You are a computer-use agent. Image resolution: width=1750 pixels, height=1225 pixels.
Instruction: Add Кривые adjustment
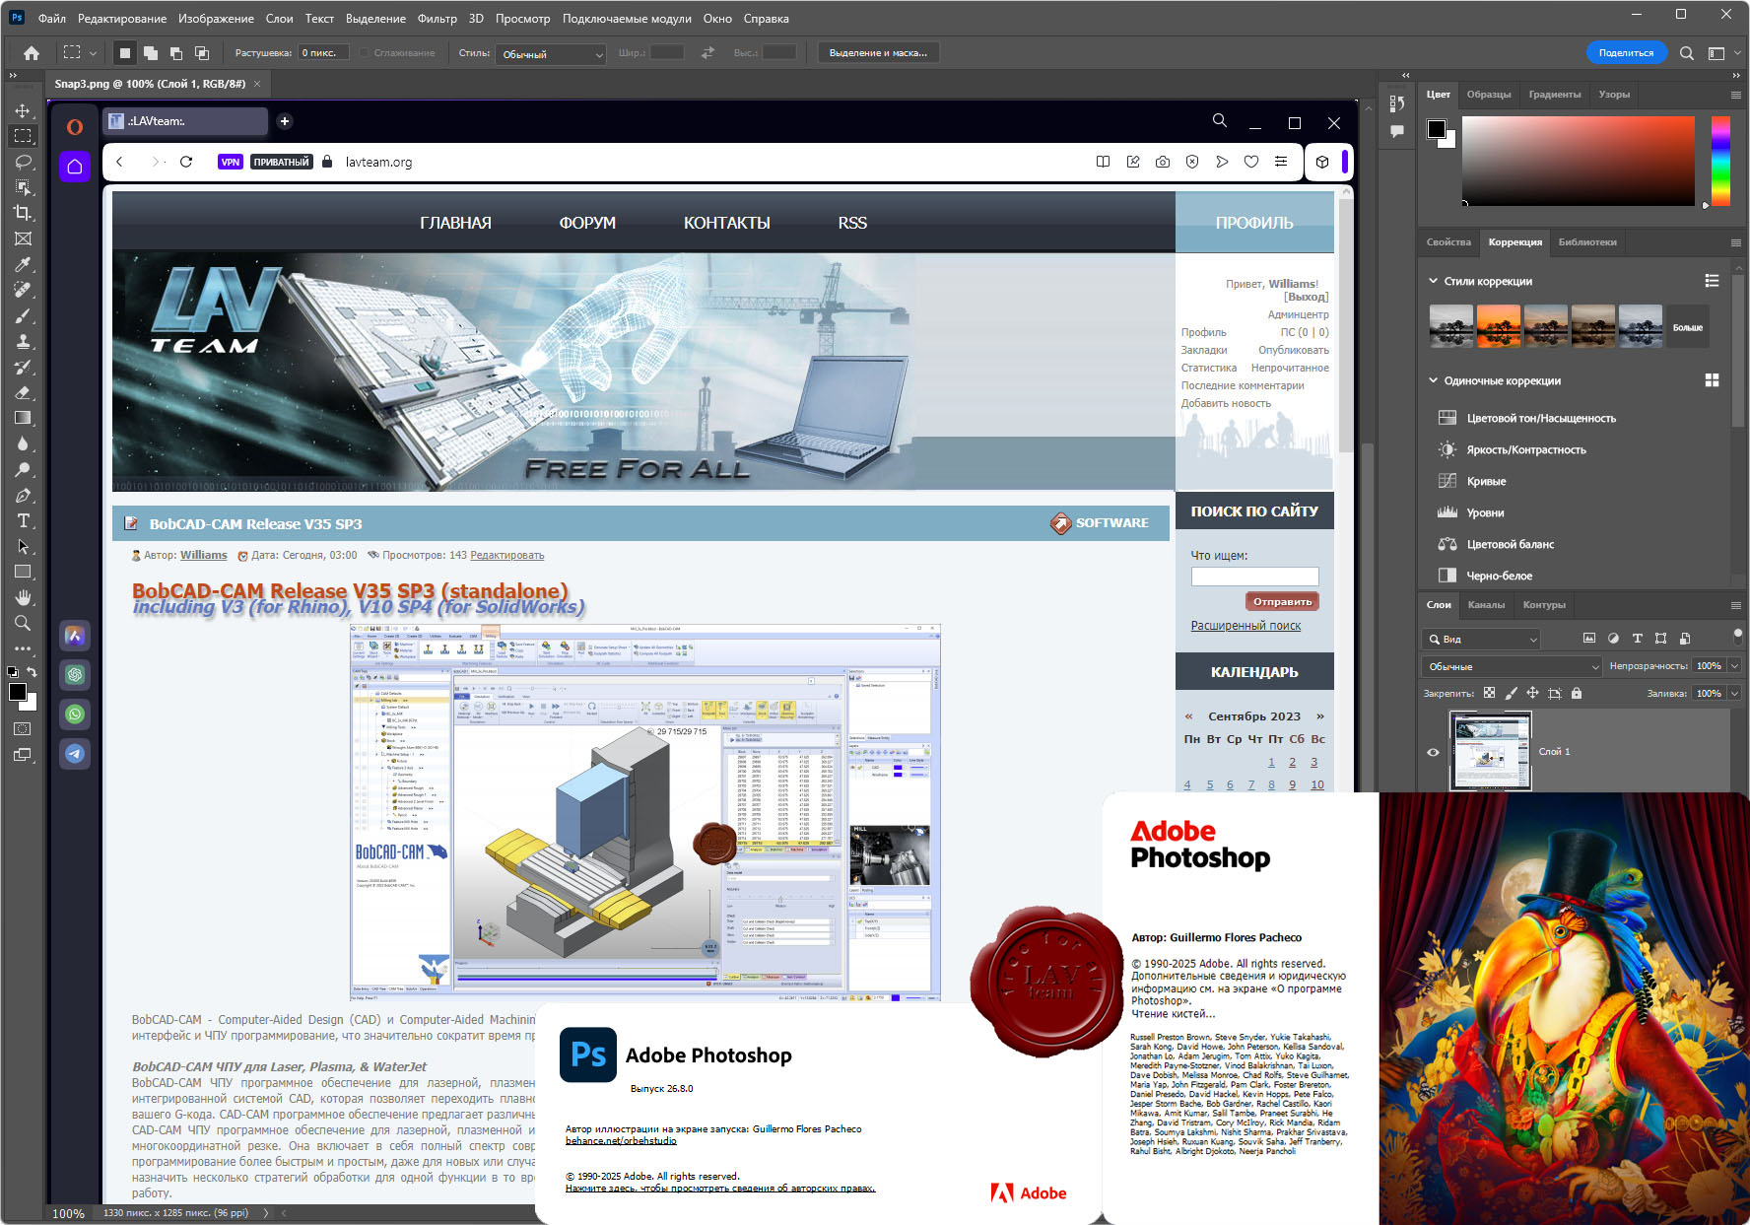point(1486,481)
